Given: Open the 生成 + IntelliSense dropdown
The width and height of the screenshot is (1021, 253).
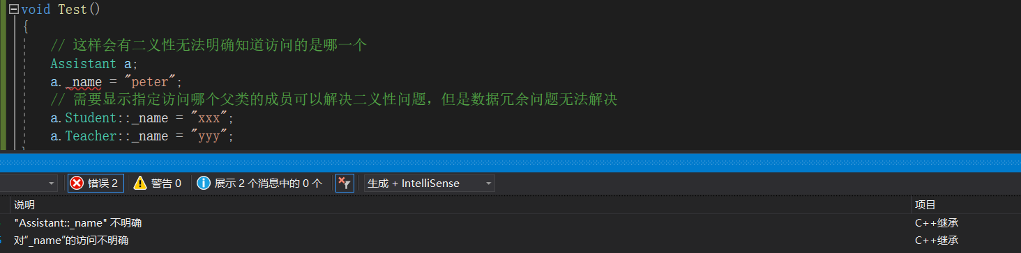Looking at the screenshot, I should (430, 183).
